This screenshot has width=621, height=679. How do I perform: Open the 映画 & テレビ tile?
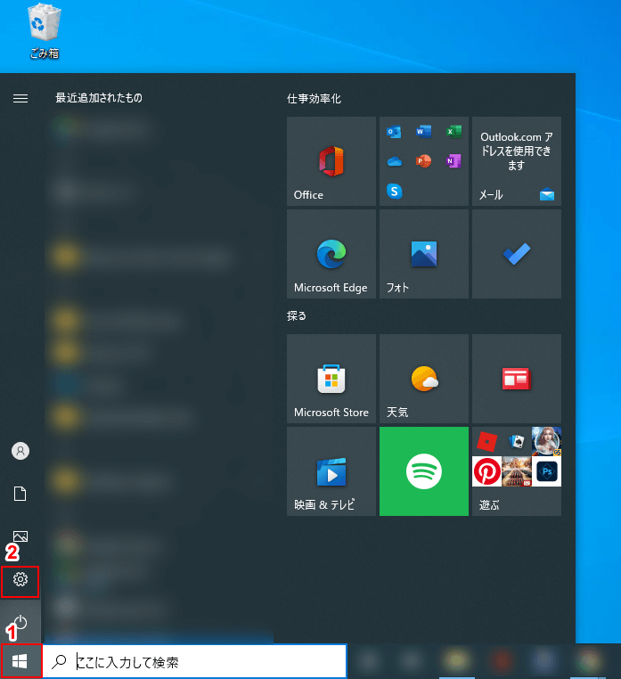[331, 471]
